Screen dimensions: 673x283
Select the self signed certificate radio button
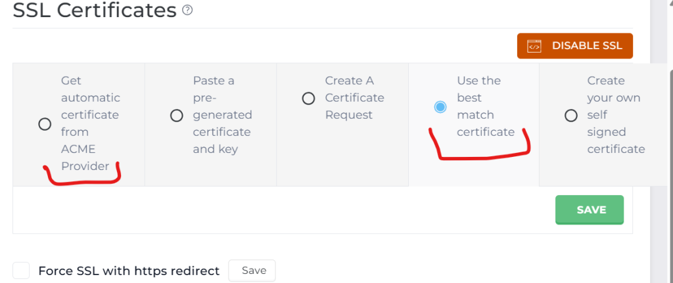(571, 116)
